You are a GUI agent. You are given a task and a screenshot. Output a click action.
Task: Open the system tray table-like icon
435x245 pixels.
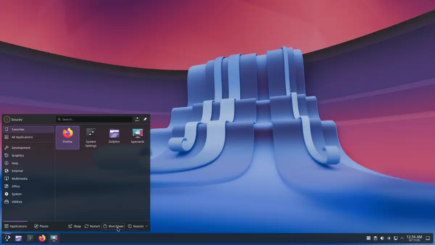coord(369,238)
